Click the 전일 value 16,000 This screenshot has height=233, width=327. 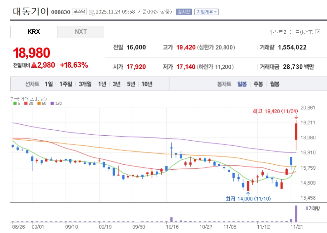coord(136,47)
